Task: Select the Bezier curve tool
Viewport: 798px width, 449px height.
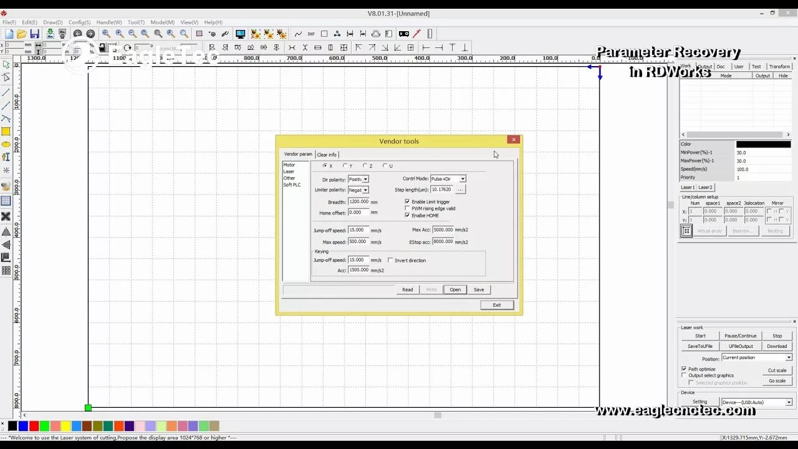Action: (6, 118)
